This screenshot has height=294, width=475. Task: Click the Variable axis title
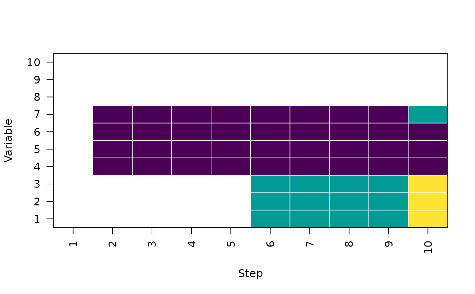[x=8, y=141]
